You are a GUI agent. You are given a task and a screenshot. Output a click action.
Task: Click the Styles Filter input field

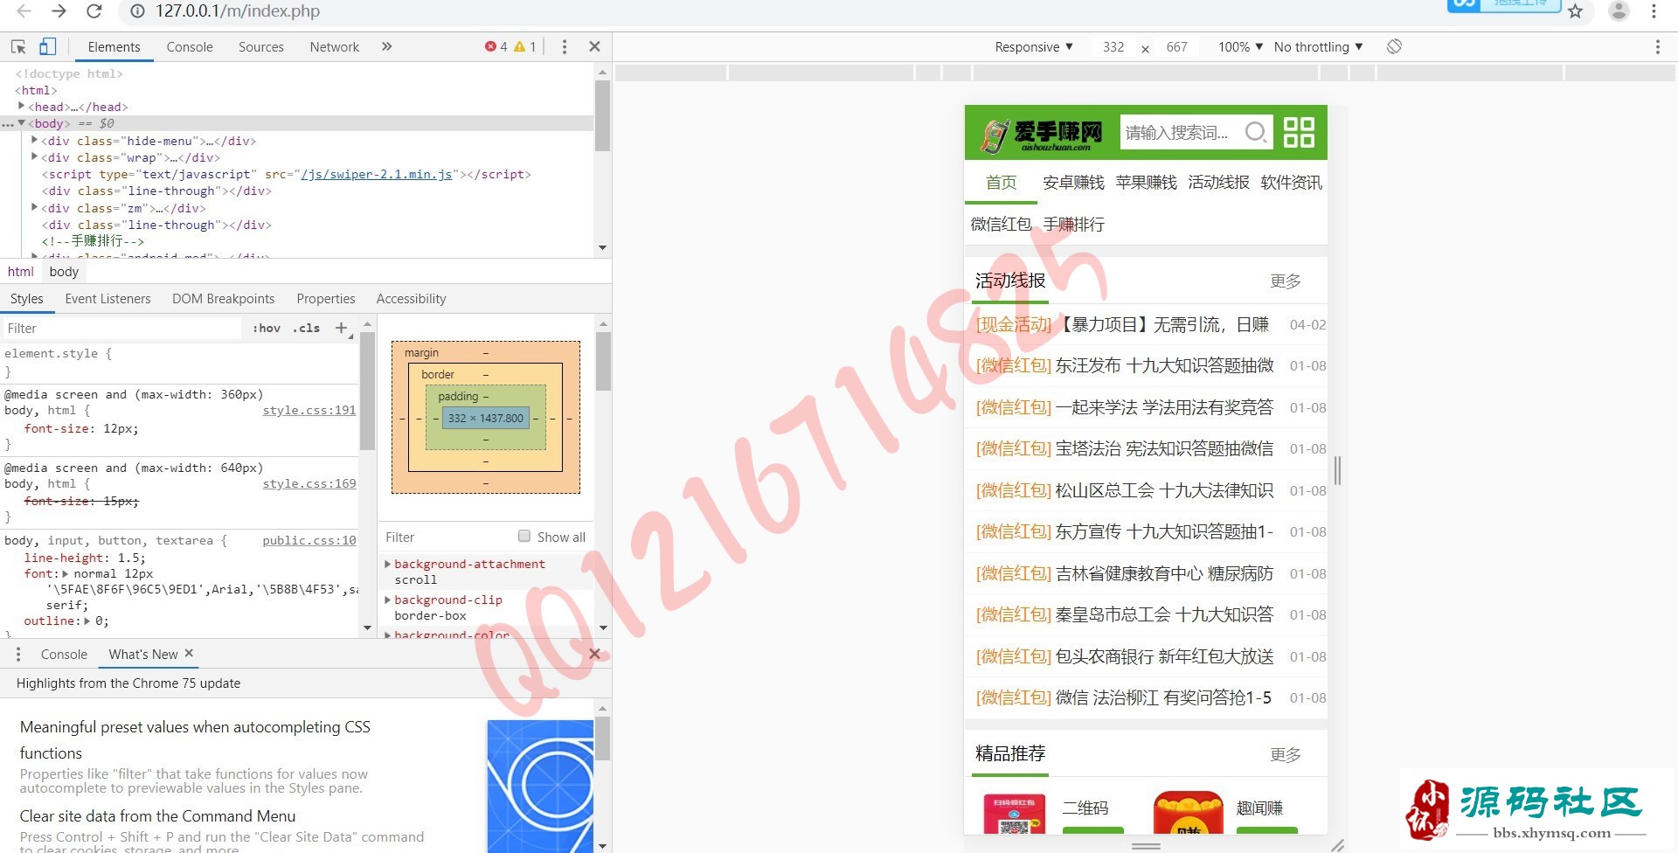coord(122,329)
